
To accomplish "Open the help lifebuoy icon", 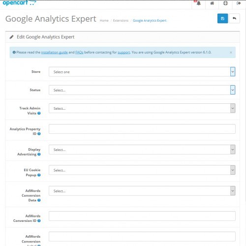I will click(225, 3).
